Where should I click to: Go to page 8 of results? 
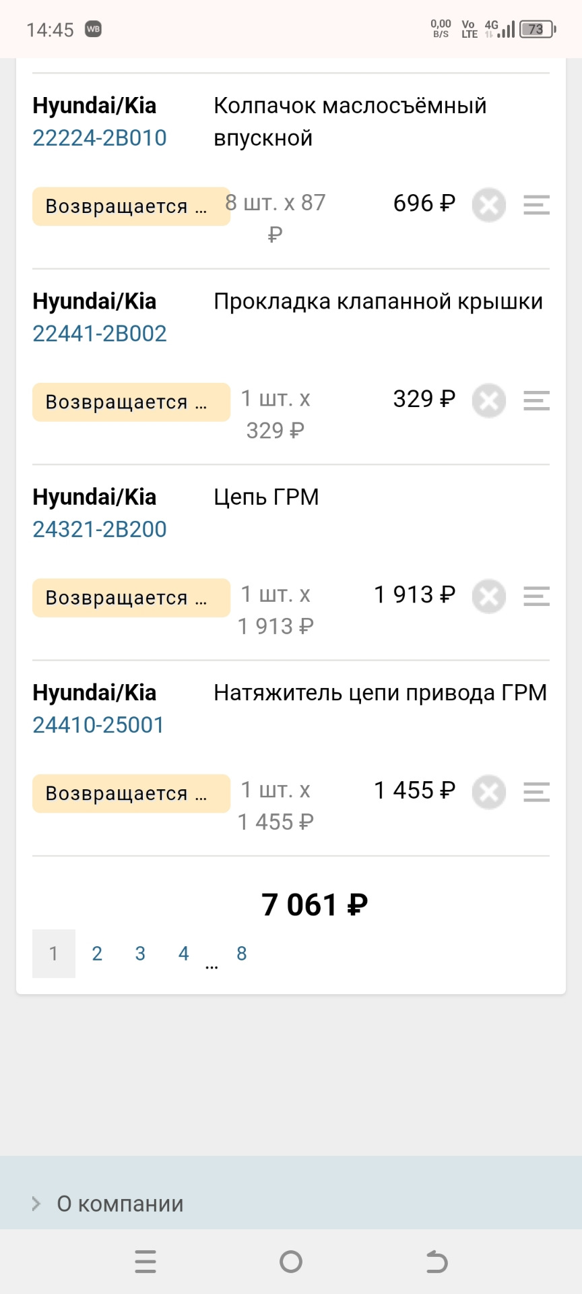(x=241, y=953)
